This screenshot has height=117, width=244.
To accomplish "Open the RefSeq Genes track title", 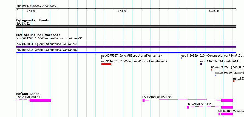I will 28,94.
